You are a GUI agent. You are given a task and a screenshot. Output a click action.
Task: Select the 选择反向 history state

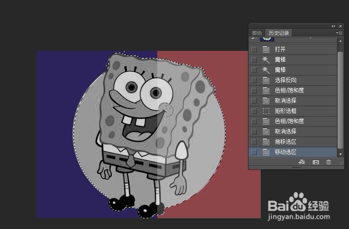tap(293, 80)
